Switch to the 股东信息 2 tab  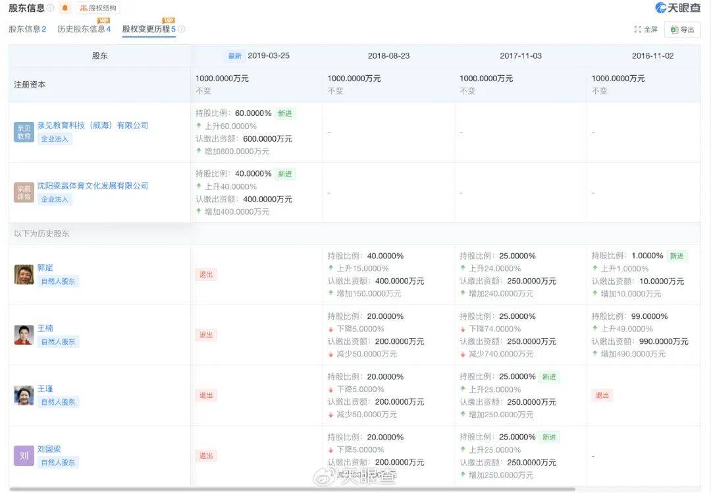pos(28,29)
